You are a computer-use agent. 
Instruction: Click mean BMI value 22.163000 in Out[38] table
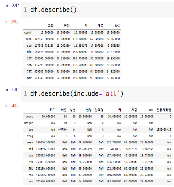113,39
